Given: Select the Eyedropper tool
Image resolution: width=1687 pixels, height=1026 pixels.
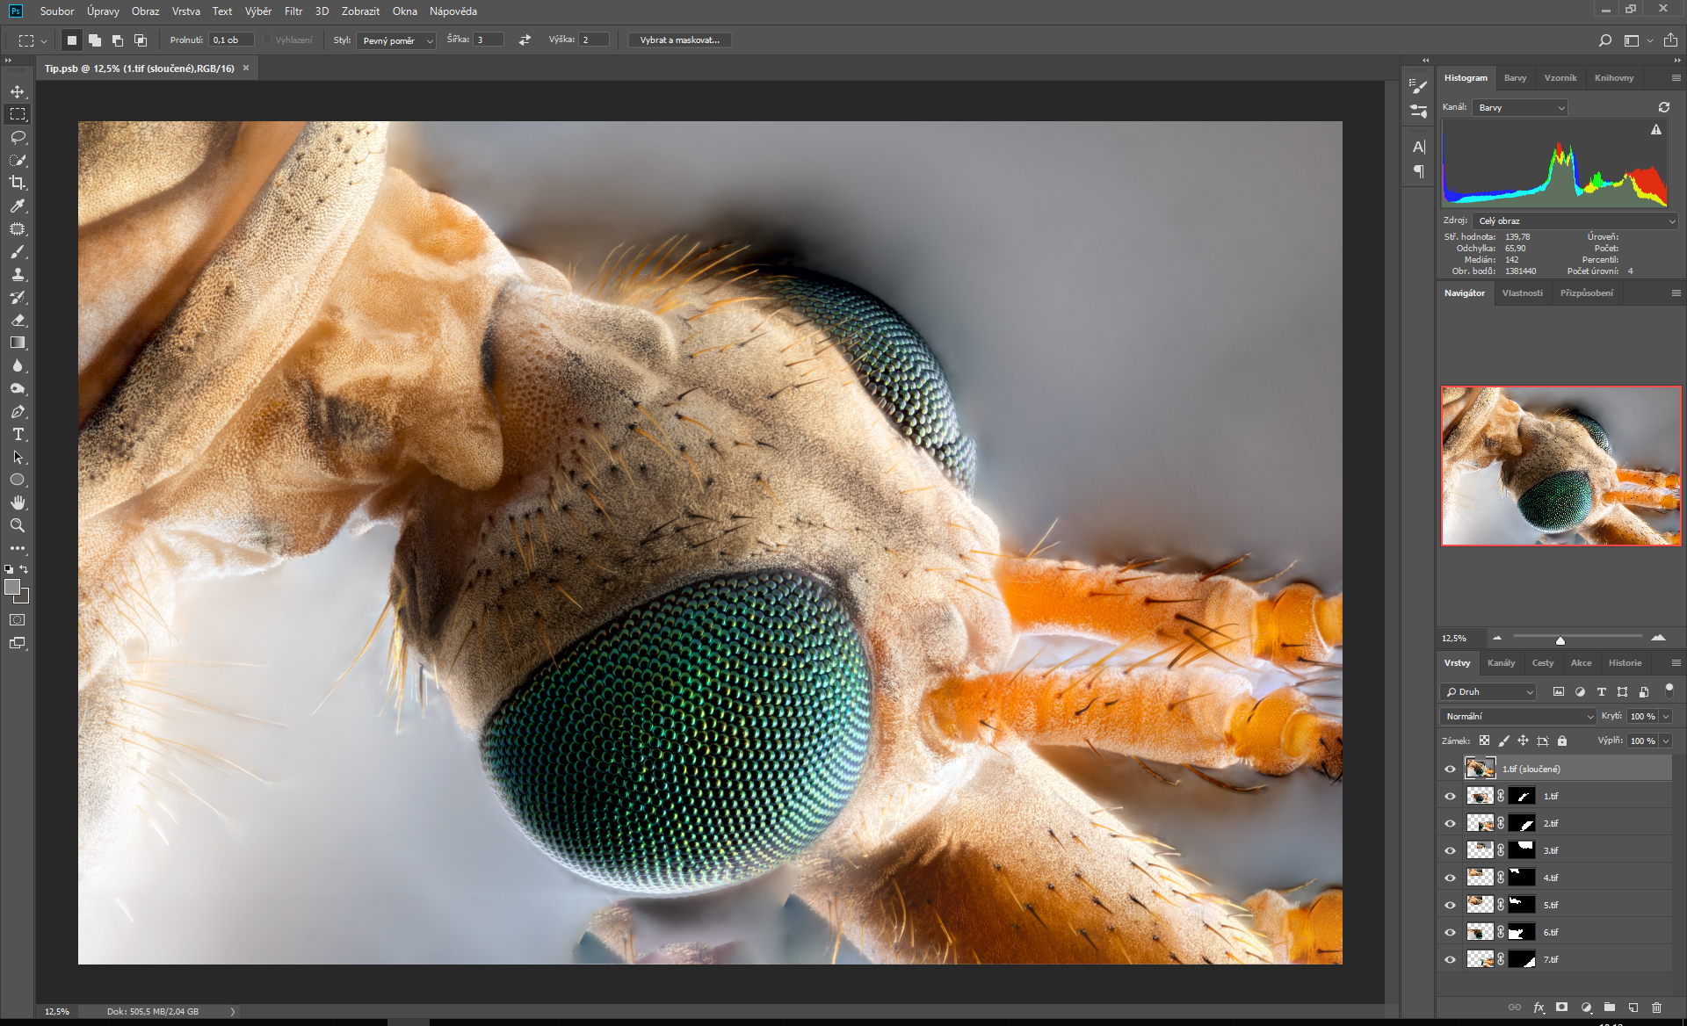Looking at the screenshot, I should point(18,206).
